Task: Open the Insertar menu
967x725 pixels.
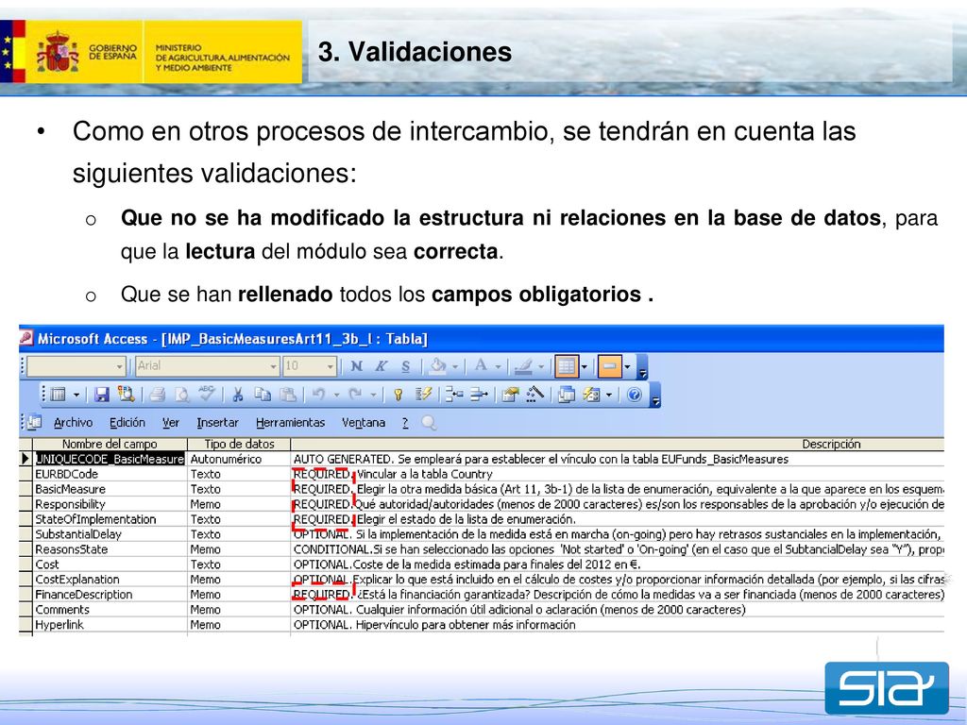Action: (217, 422)
